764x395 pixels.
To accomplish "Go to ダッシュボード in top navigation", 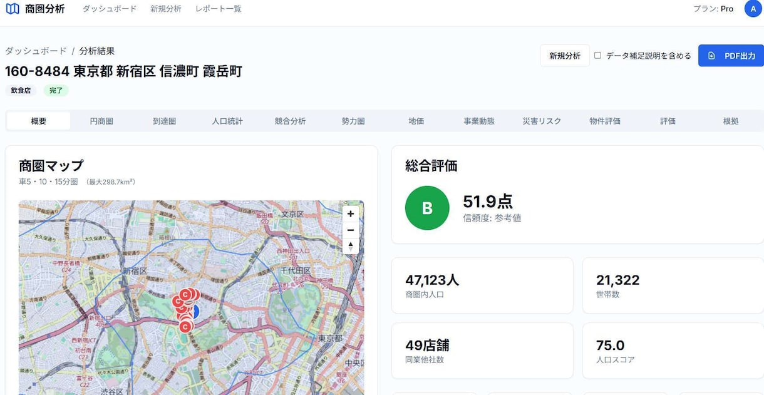I will click(x=110, y=9).
